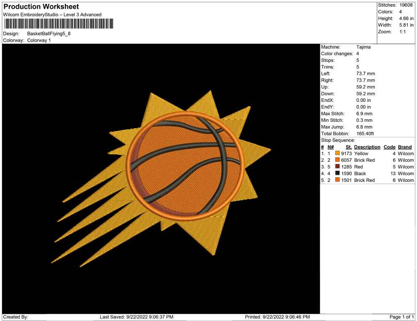Viewport: 417px width, 321px height.
Task: Click the Page 1 of 1 indicator
Action: point(401,317)
